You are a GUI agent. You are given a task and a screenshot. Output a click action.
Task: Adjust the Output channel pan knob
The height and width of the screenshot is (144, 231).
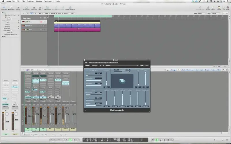click(x=67, y=109)
